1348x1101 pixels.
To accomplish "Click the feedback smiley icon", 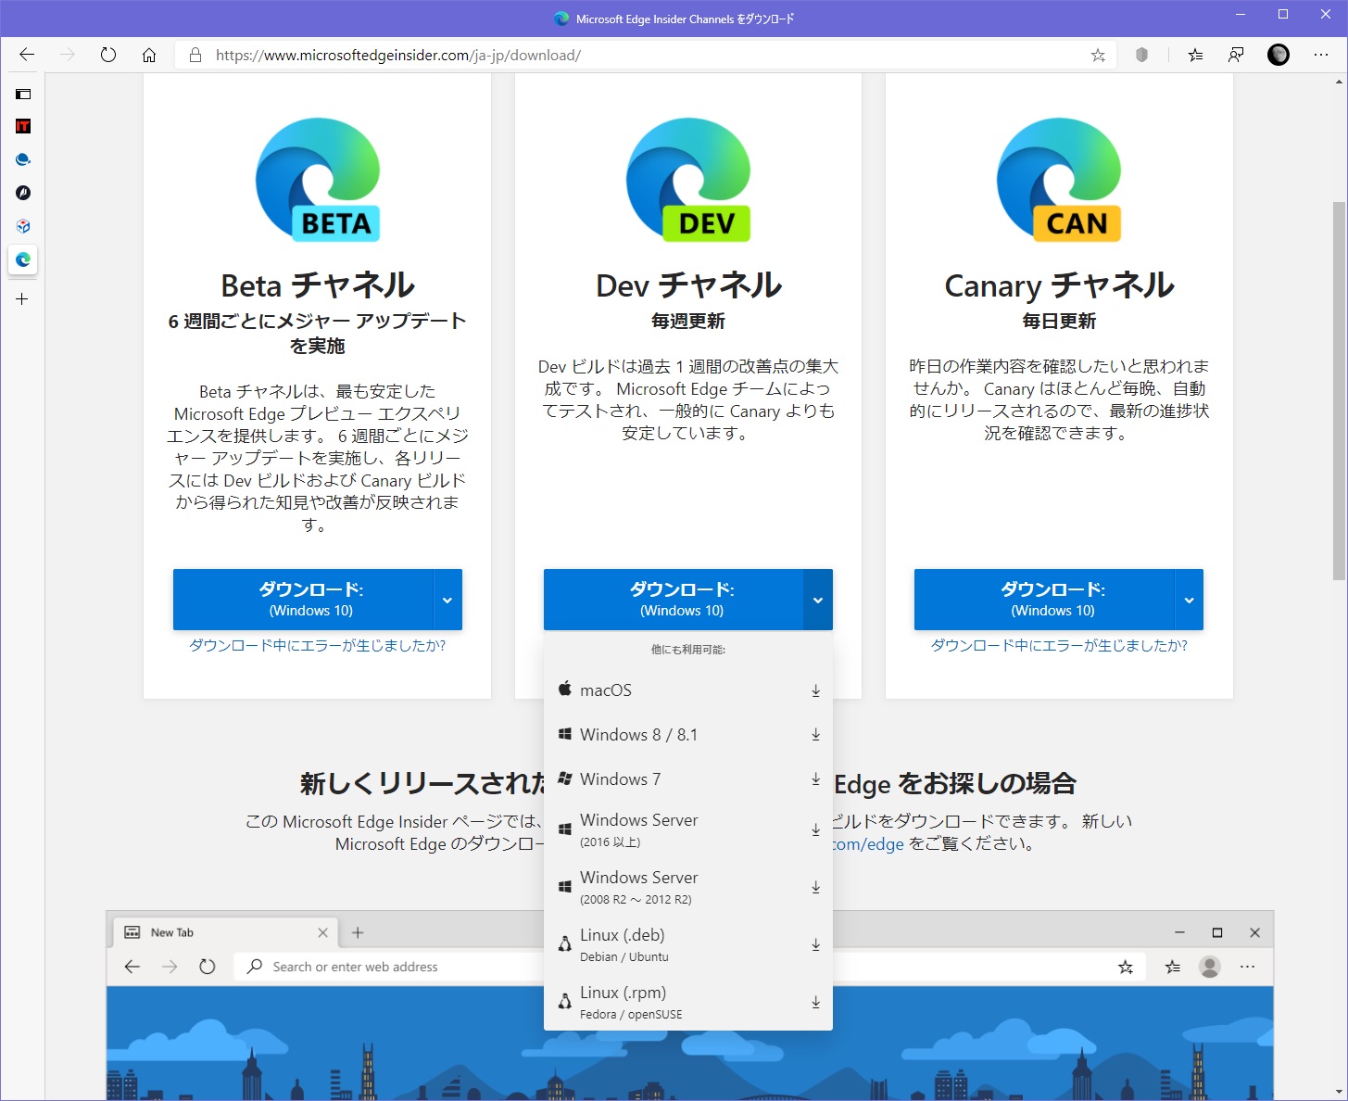I will (1236, 56).
